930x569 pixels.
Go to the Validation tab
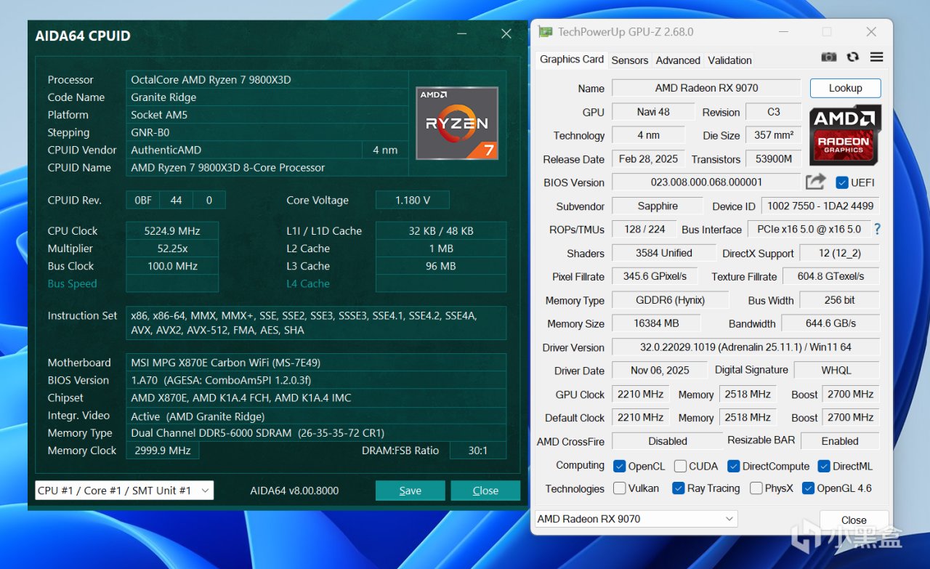coord(729,60)
